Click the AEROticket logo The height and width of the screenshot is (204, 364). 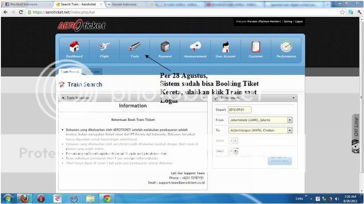pos(81,25)
